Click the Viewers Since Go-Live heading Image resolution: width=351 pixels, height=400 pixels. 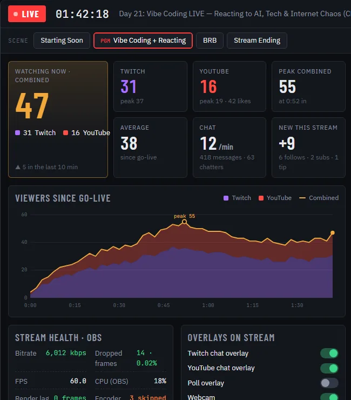point(63,198)
